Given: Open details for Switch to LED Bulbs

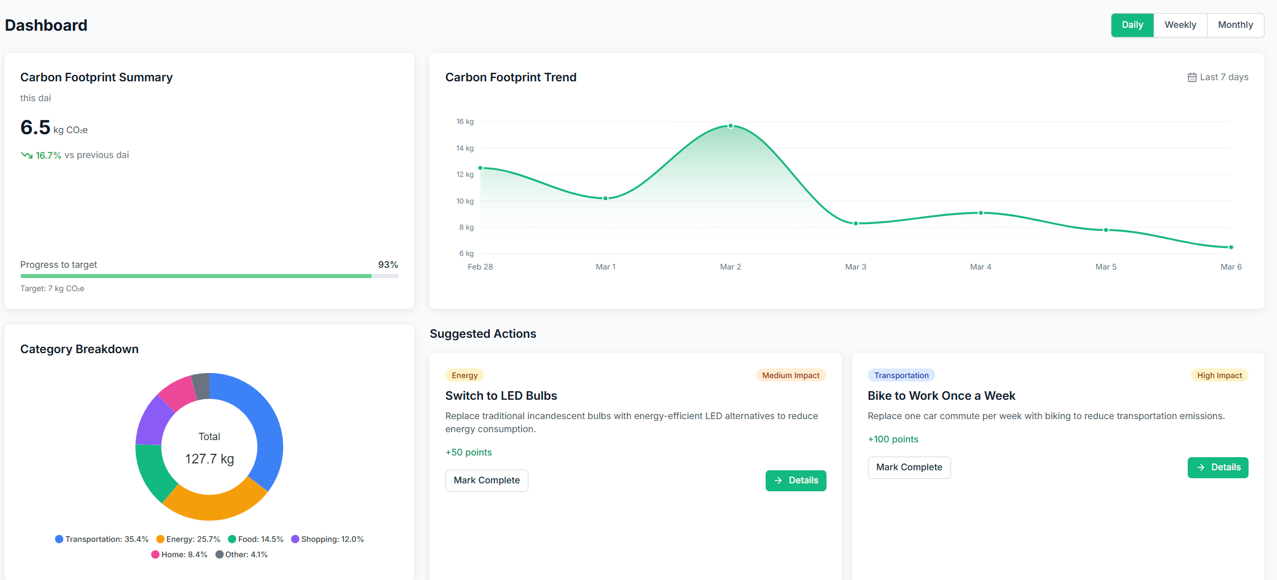Looking at the screenshot, I should tap(795, 480).
